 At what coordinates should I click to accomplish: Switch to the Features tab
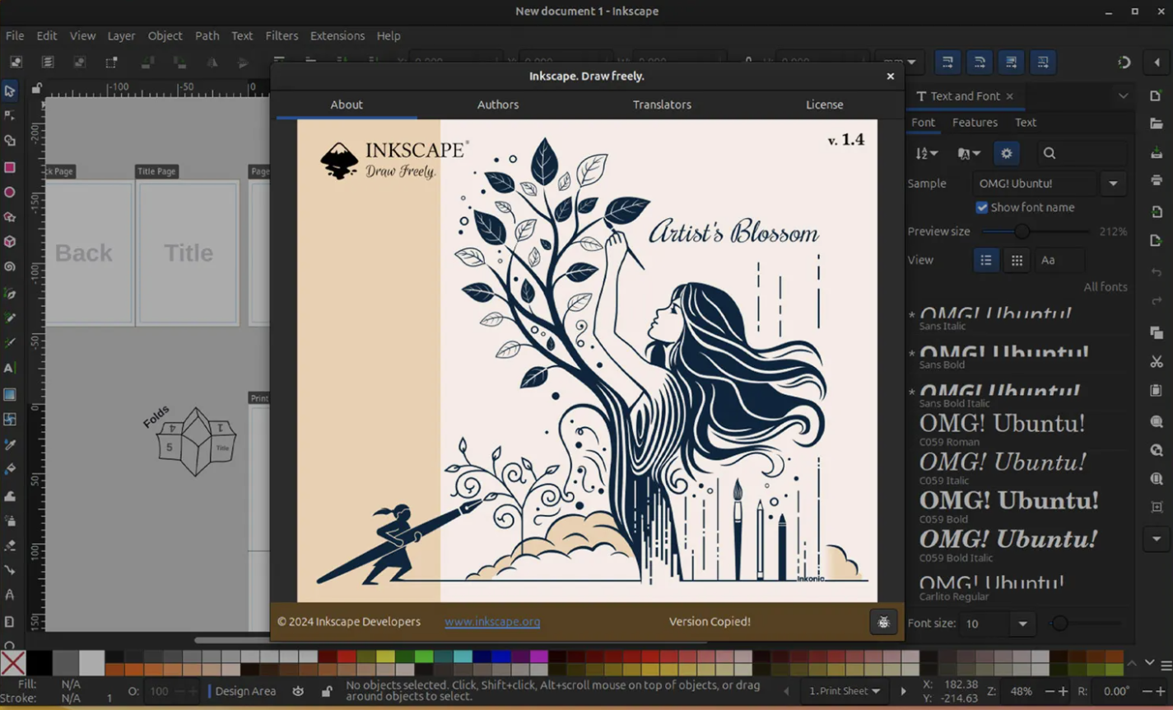click(x=975, y=123)
